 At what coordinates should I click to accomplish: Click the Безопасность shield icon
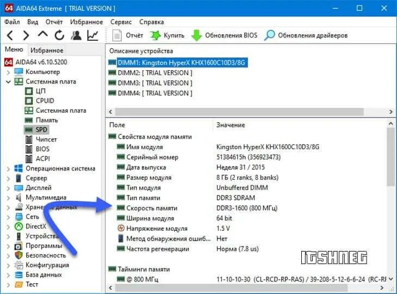(18, 255)
